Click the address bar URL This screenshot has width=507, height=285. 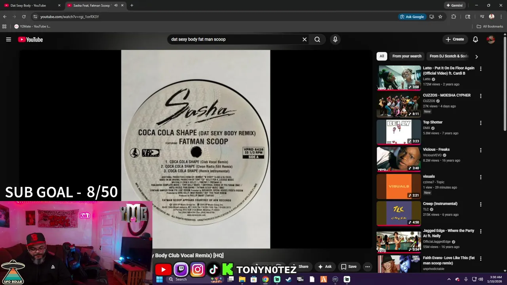(70, 17)
